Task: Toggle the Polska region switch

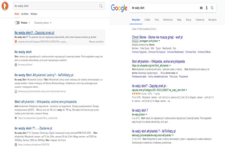Action: [17, 23]
